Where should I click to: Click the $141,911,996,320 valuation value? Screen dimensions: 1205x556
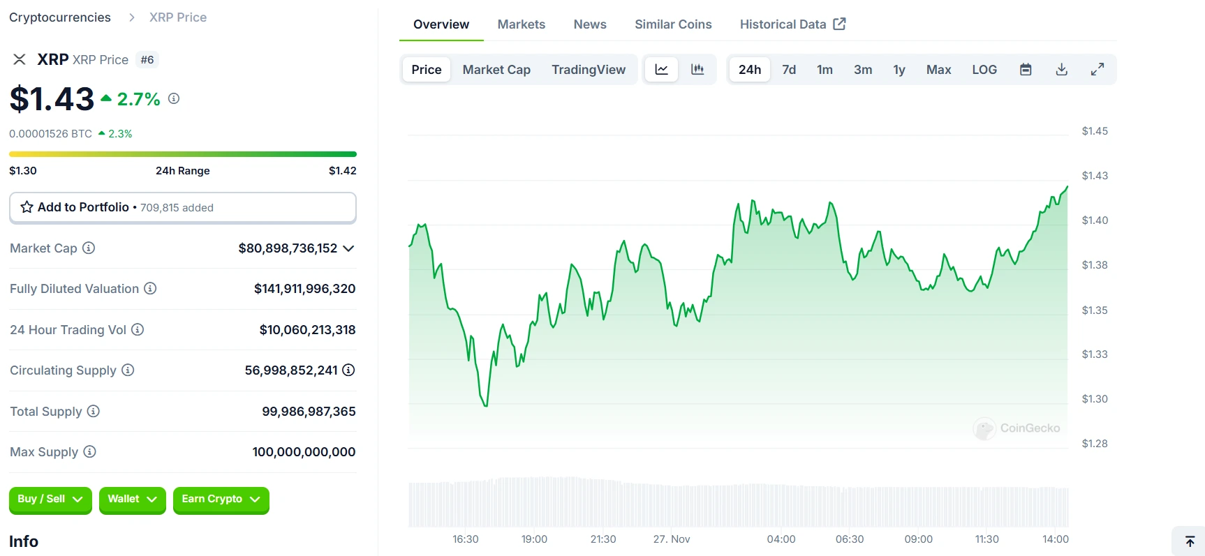click(x=305, y=288)
